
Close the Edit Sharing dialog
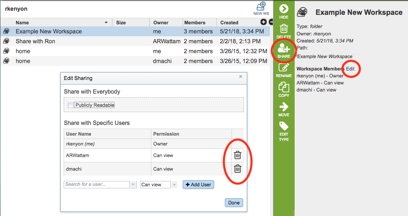click(241, 76)
